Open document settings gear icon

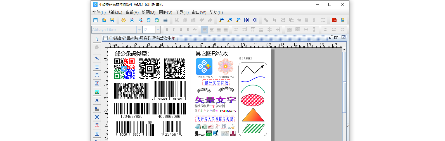pyautogui.click(x=124, y=20)
